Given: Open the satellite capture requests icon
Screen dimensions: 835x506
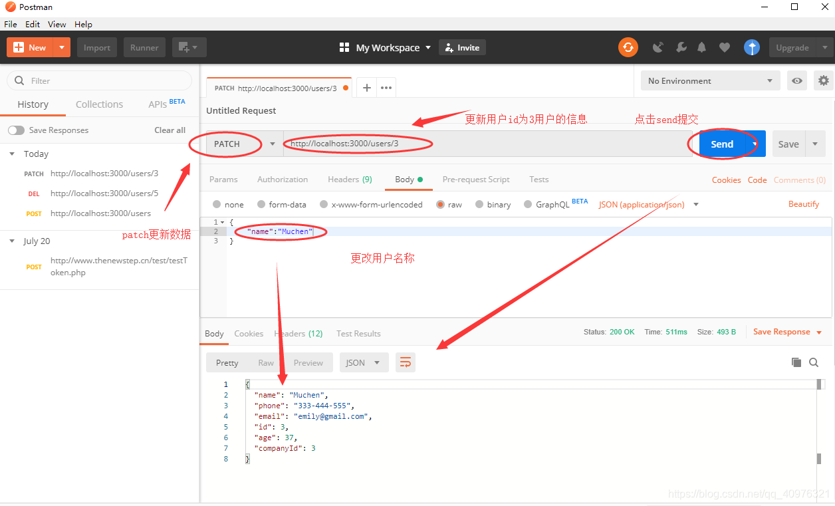Looking at the screenshot, I should (x=658, y=47).
